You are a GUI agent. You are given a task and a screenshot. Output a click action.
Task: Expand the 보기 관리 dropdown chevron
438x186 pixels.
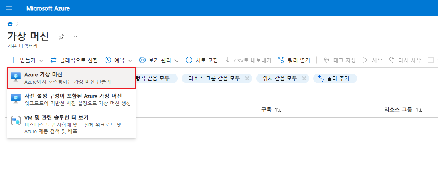tap(177, 60)
